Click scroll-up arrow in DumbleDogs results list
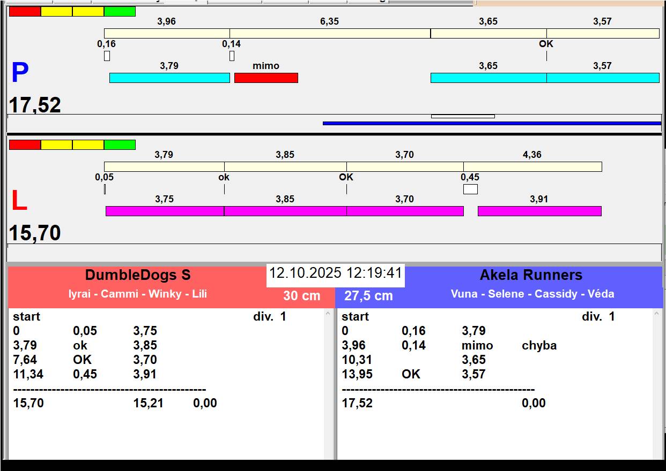 point(328,314)
